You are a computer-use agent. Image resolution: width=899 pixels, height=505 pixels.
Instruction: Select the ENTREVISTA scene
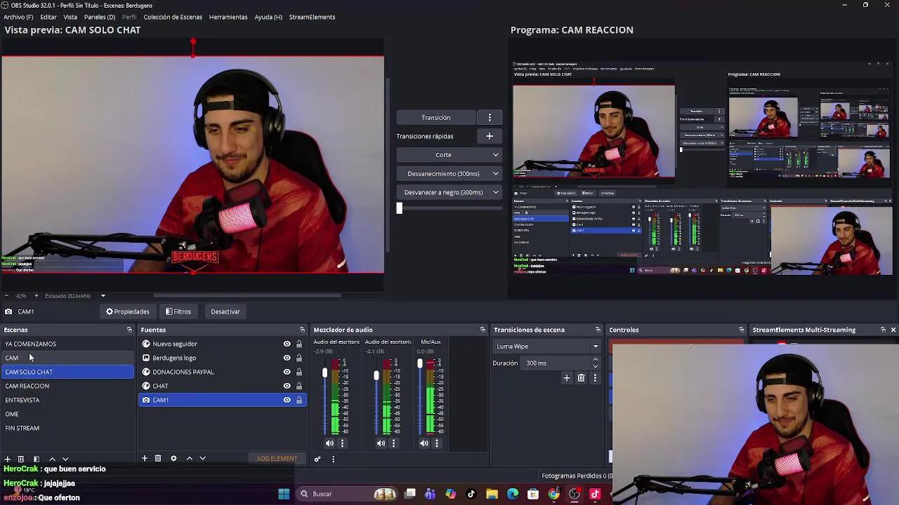67,400
